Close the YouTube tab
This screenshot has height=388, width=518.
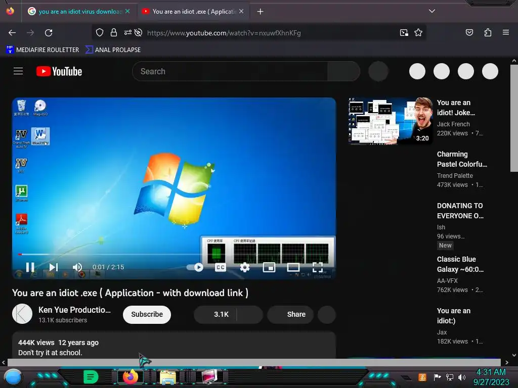coord(241,11)
